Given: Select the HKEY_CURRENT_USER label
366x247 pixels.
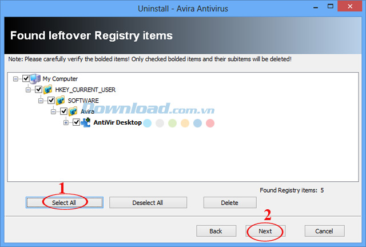Looking at the screenshot, I should tap(85, 90).
